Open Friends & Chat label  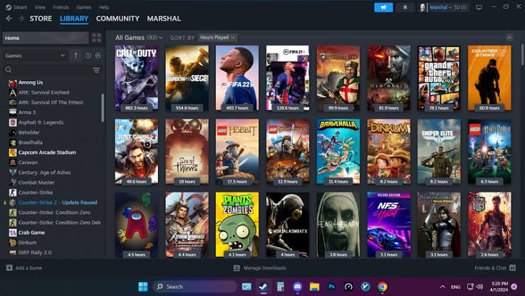coord(490,268)
